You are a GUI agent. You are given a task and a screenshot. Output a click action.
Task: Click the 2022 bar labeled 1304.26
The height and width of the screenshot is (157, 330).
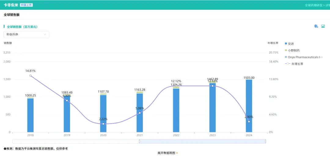pos(176,110)
